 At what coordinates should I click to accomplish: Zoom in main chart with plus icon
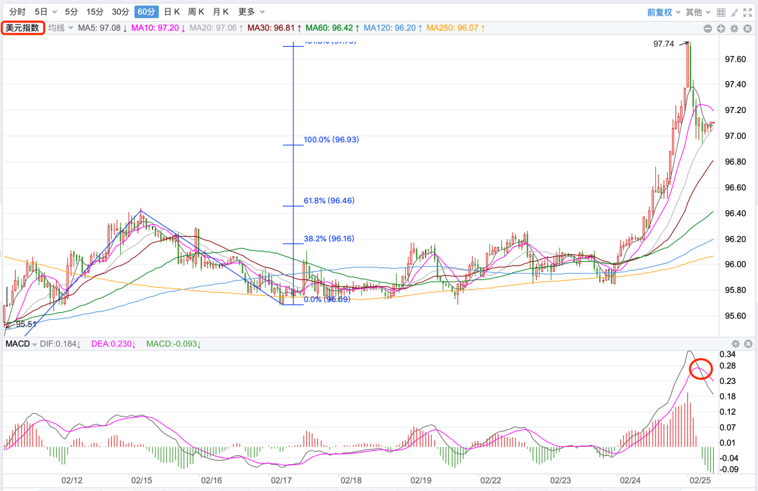(x=721, y=28)
